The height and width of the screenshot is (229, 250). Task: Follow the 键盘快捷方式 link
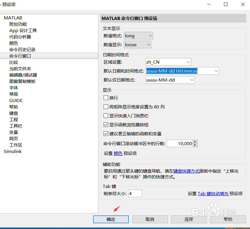(x=186, y=171)
